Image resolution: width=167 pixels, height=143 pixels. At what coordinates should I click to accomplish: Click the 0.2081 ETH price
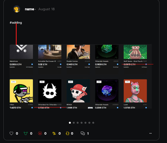(x=101, y=108)
